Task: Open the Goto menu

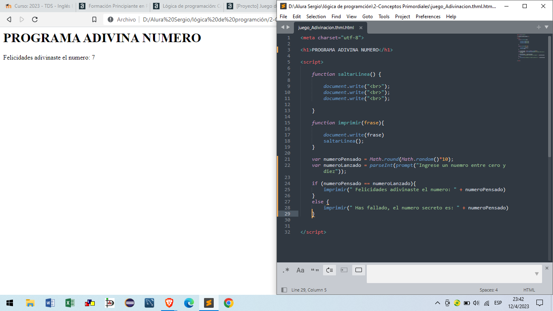Action: (368, 17)
